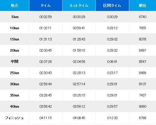The image size is (156, 125).
Task: Click the finish time 04:11:15
Action: point(46,118)
